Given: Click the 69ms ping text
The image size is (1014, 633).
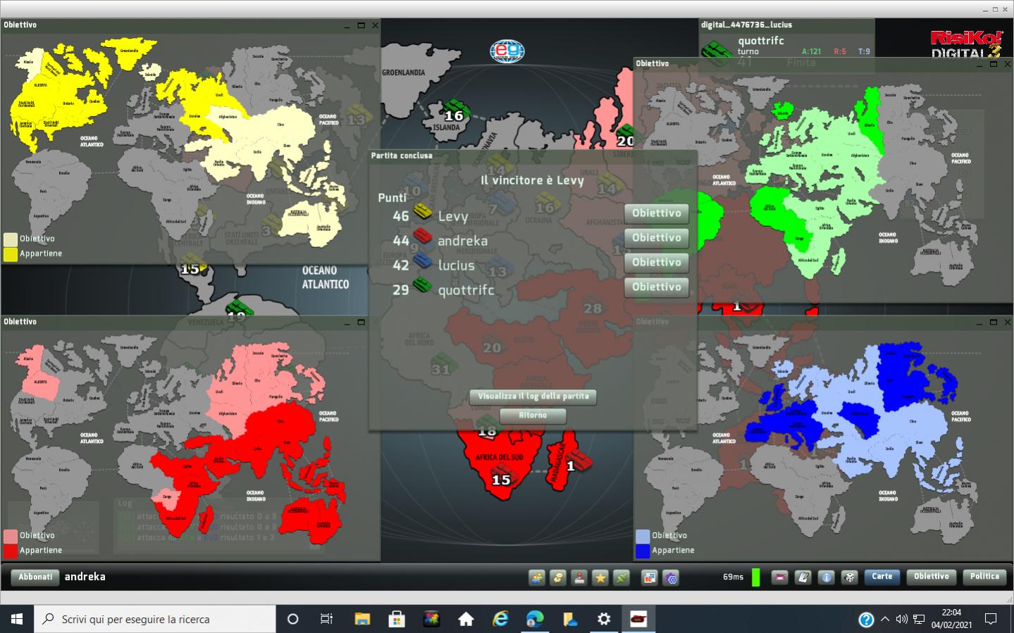Looking at the screenshot, I should [733, 577].
